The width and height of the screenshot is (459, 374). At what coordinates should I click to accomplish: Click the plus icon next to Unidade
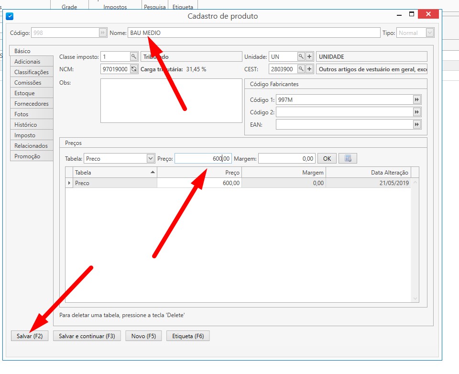[x=309, y=56]
